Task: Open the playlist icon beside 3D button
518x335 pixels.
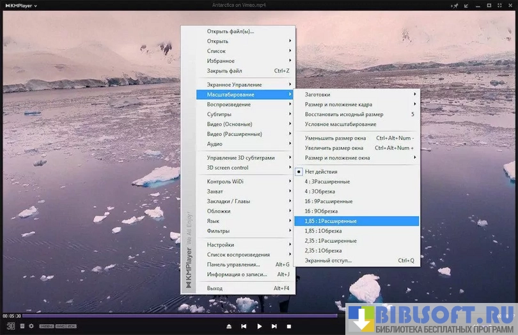Action: point(22,326)
